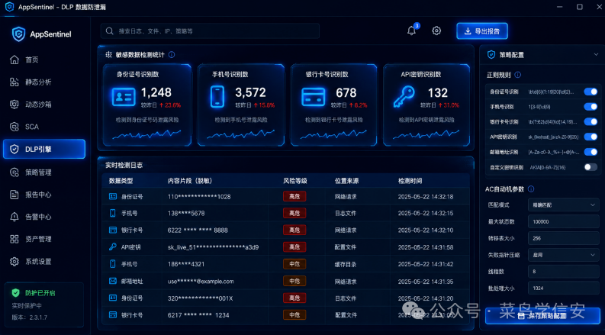Click the 转移表大小 input field
The width and height of the screenshot is (605, 335).
563,238
